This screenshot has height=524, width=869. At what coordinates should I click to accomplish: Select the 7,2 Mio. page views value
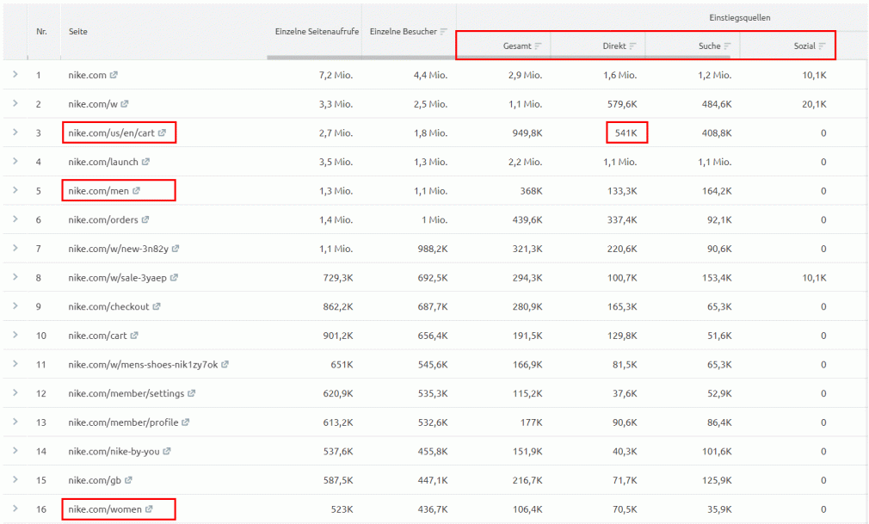pos(336,75)
